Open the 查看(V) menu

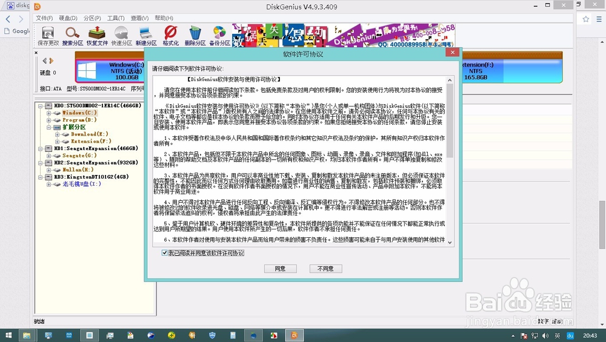click(139, 18)
